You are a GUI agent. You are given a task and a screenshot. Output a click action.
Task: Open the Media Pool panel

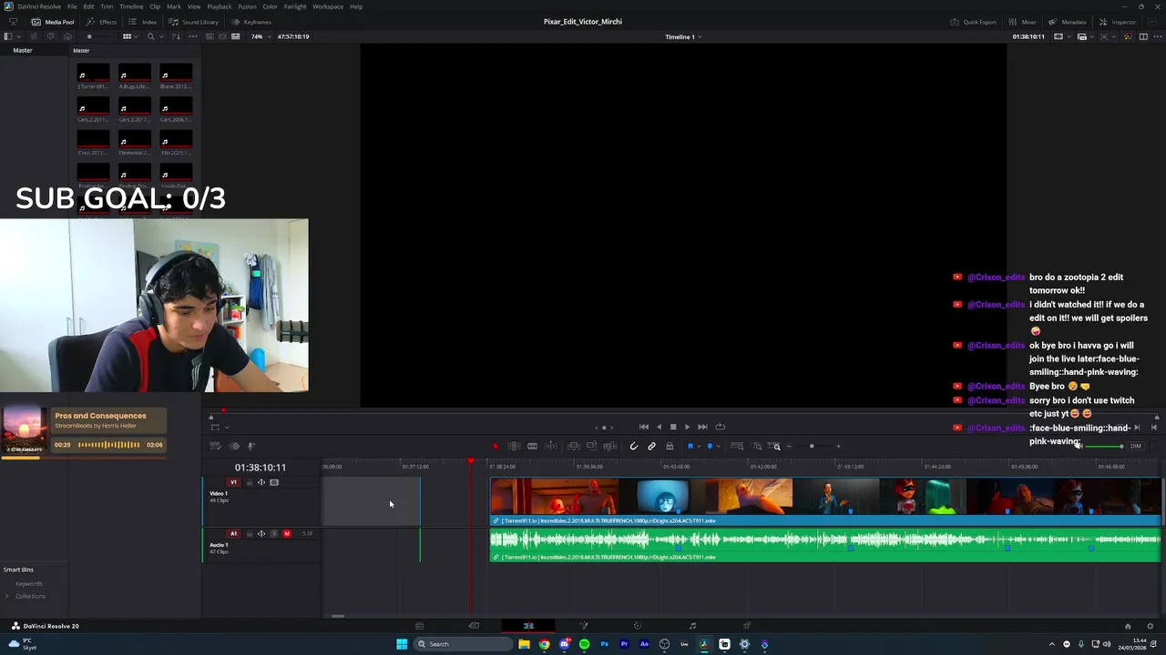point(53,22)
